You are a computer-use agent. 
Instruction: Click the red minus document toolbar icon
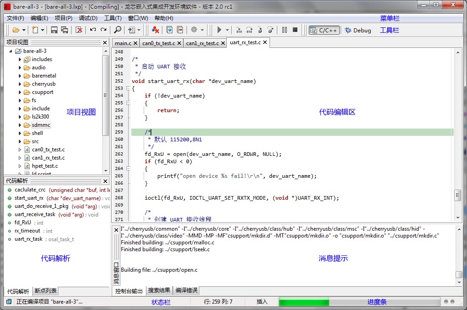tap(180, 30)
